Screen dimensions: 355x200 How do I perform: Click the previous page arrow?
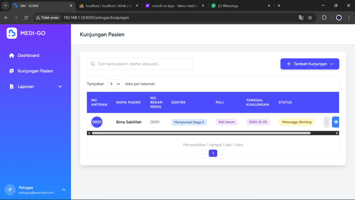(x=203, y=153)
